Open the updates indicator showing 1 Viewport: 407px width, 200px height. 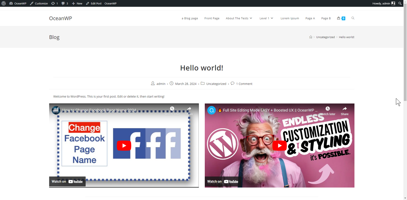[x=54, y=3]
